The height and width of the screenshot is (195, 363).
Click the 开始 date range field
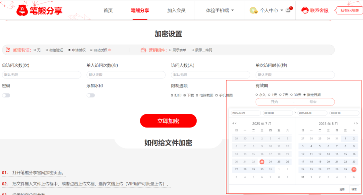[274, 102]
